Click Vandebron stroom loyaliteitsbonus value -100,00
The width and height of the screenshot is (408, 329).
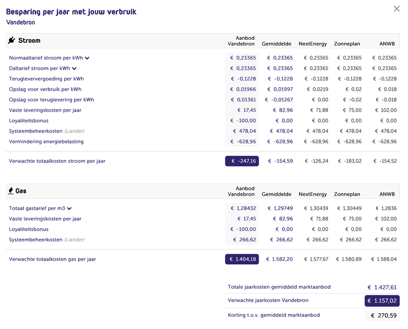243,121
